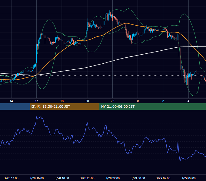Image resolution: width=206 pixels, height=181 pixels.
Task: Select the 22 hour axis label
Action: pyautogui.click(x=112, y=101)
